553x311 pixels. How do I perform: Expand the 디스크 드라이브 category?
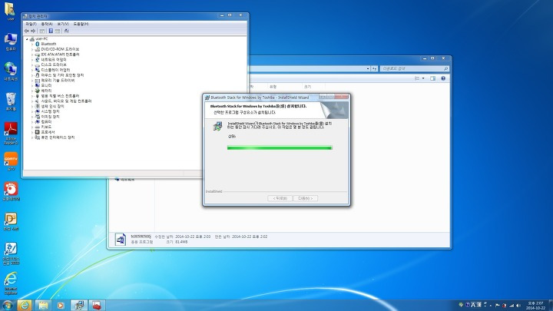pos(32,65)
